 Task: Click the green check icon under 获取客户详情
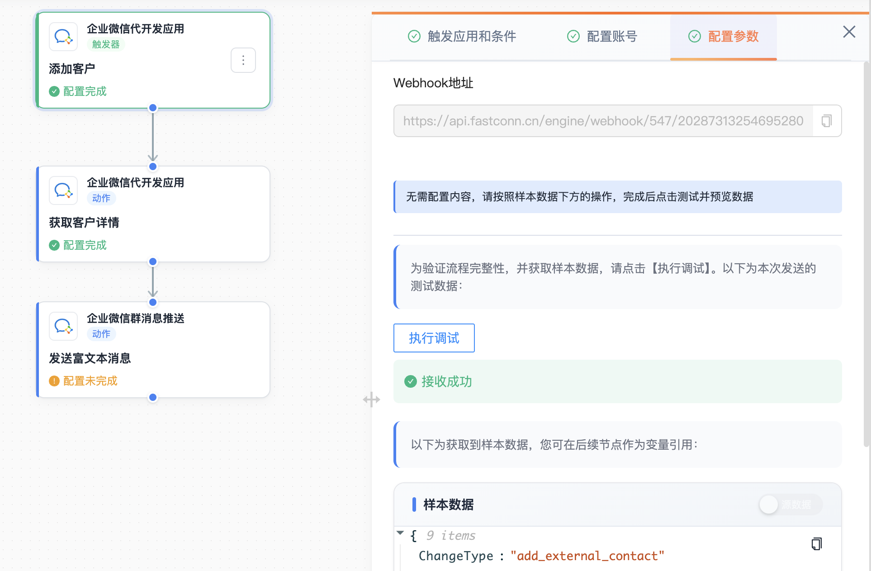coord(54,245)
